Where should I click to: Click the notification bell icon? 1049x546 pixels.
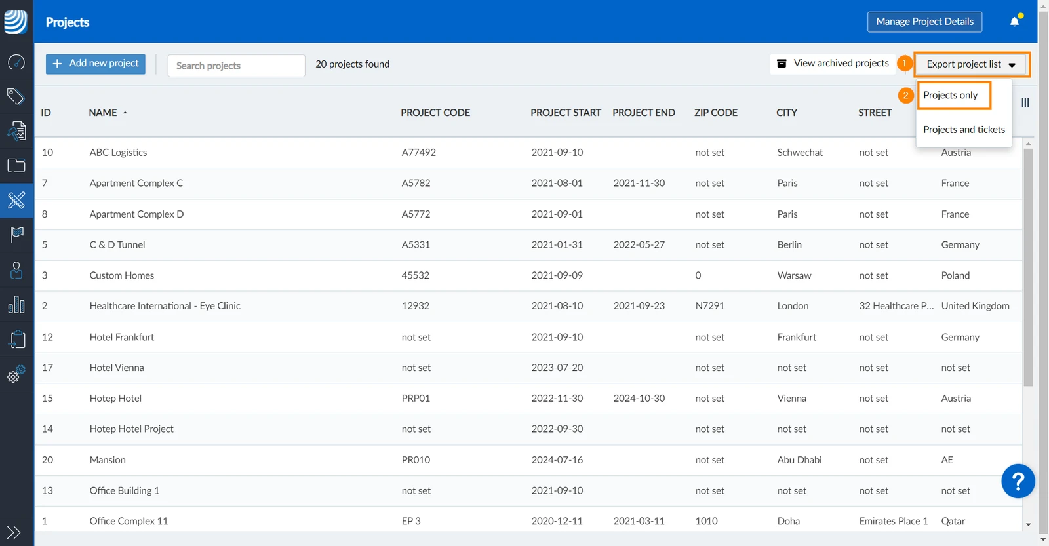click(x=1015, y=22)
